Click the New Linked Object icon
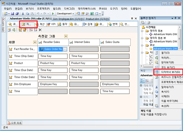Screen dimensions: 183x131 pos(25,30)
